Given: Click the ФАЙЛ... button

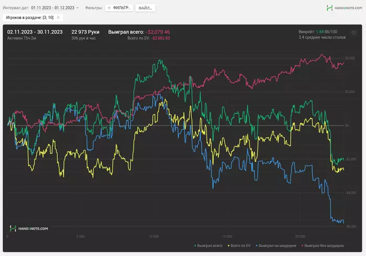Looking at the screenshot, I should coord(145,8).
